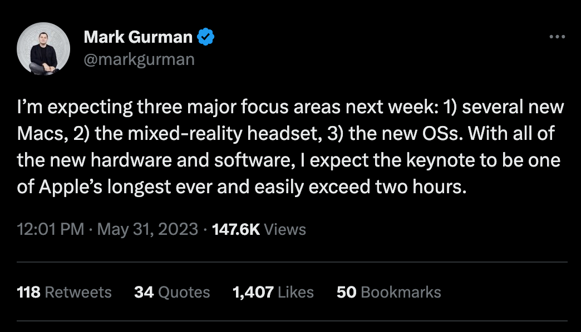Viewport: 581px width, 332px height.
Task: Click the Likes label text
Action: 296,292
